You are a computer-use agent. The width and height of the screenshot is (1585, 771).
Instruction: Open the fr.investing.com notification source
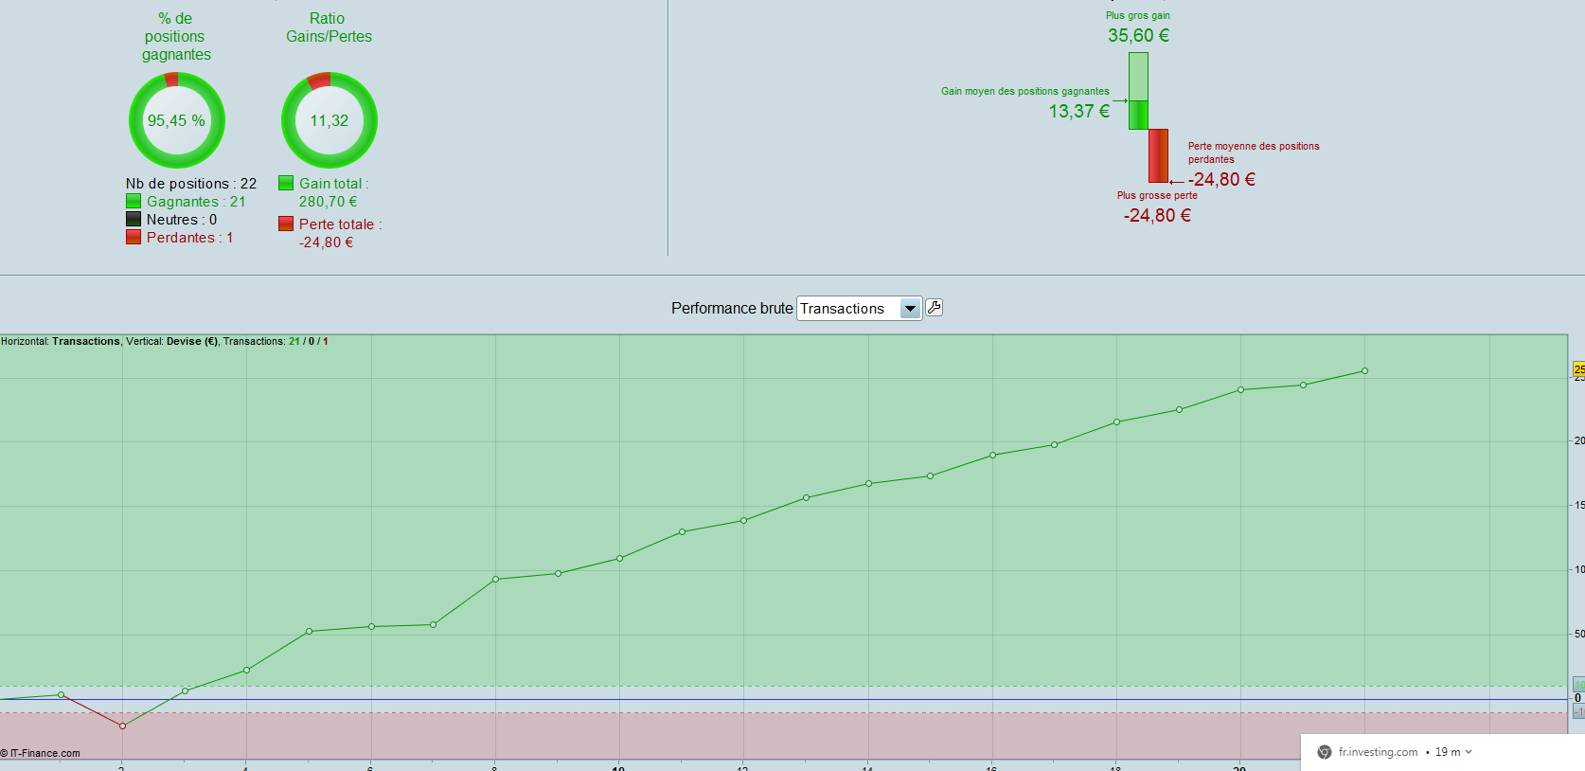coord(1378,752)
